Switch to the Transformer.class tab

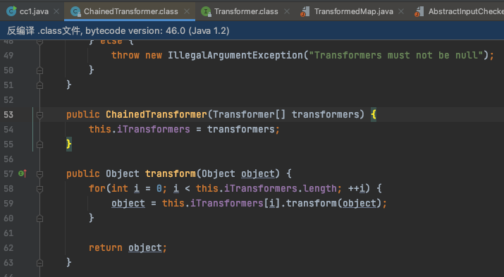click(246, 11)
